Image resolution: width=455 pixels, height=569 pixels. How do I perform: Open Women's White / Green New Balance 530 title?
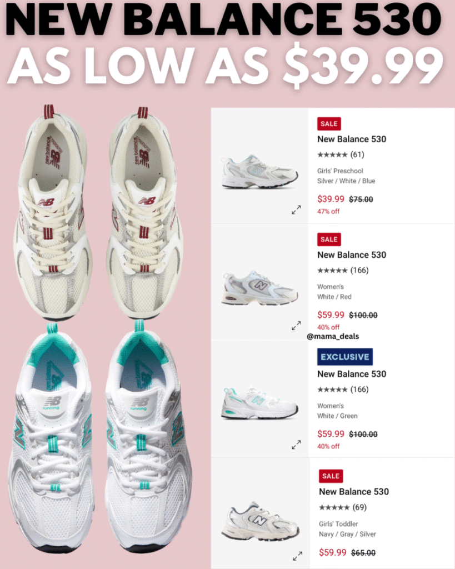coord(352,374)
